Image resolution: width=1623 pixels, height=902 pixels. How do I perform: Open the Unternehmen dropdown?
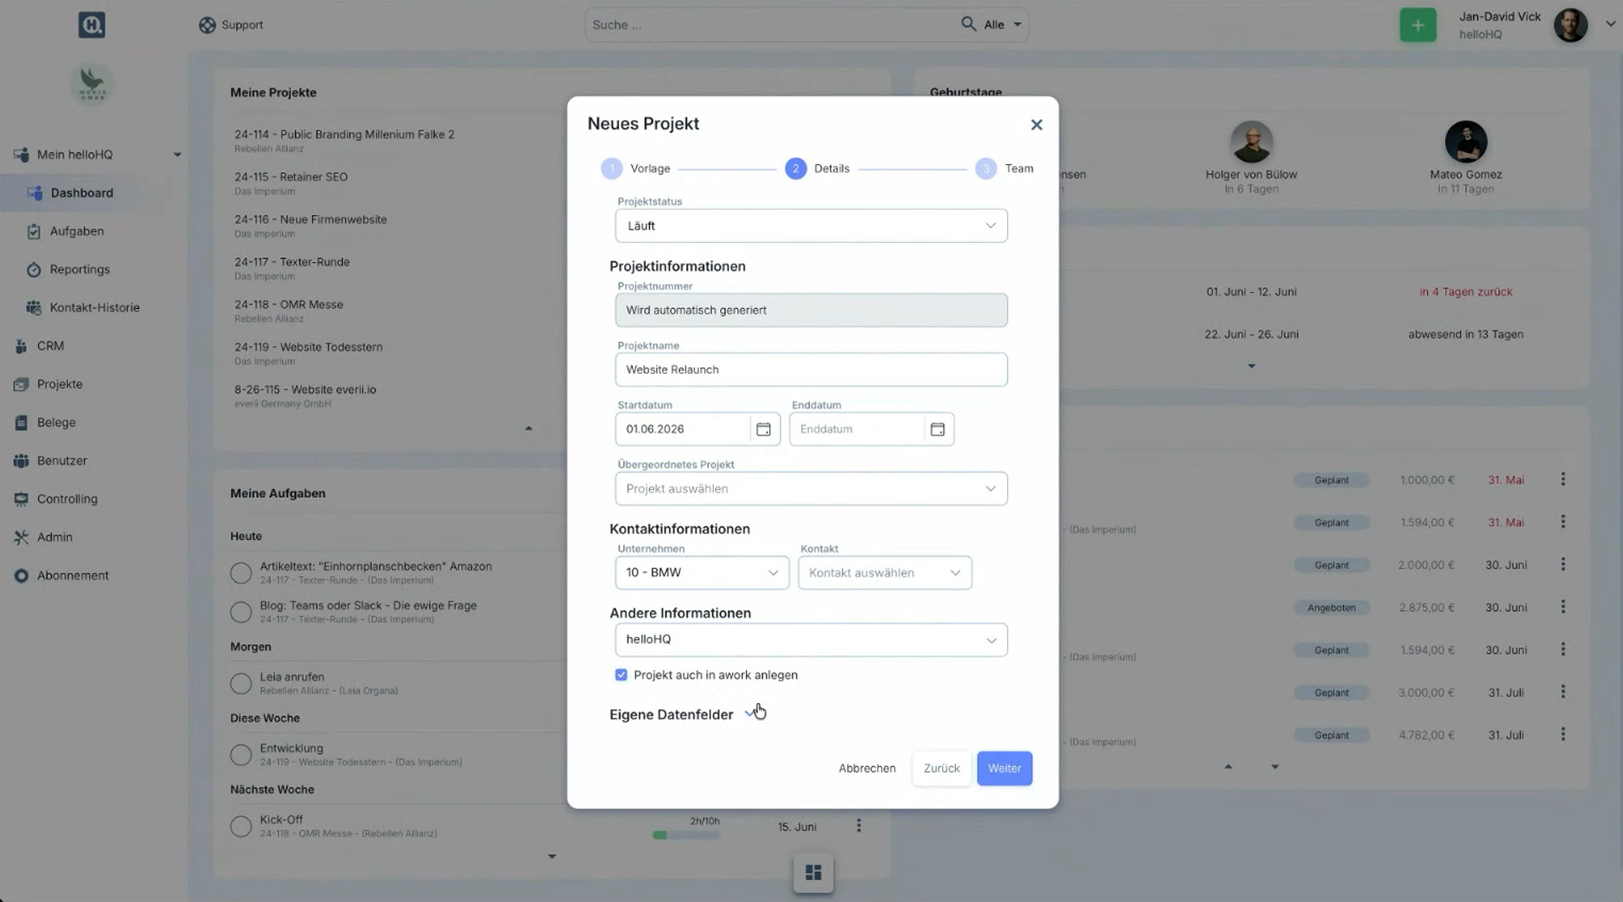point(702,573)
